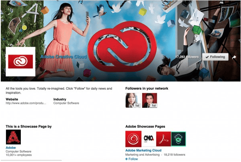Click the share arrow icon beside Following

234,57
